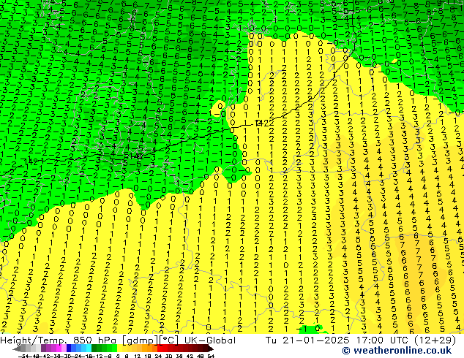Pick the cyan legend swatch above -18
The height and width of the screenshot is (358, 464).
89,348
